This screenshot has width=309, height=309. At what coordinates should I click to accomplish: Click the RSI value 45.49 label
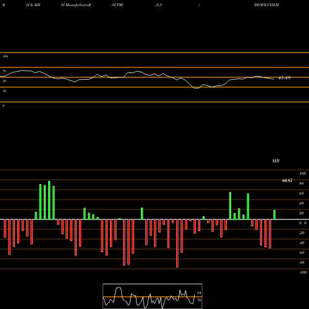click(284, 78)
